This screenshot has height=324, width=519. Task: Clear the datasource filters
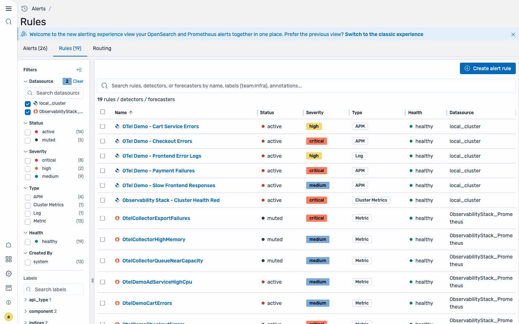click(x=78, y=81)
